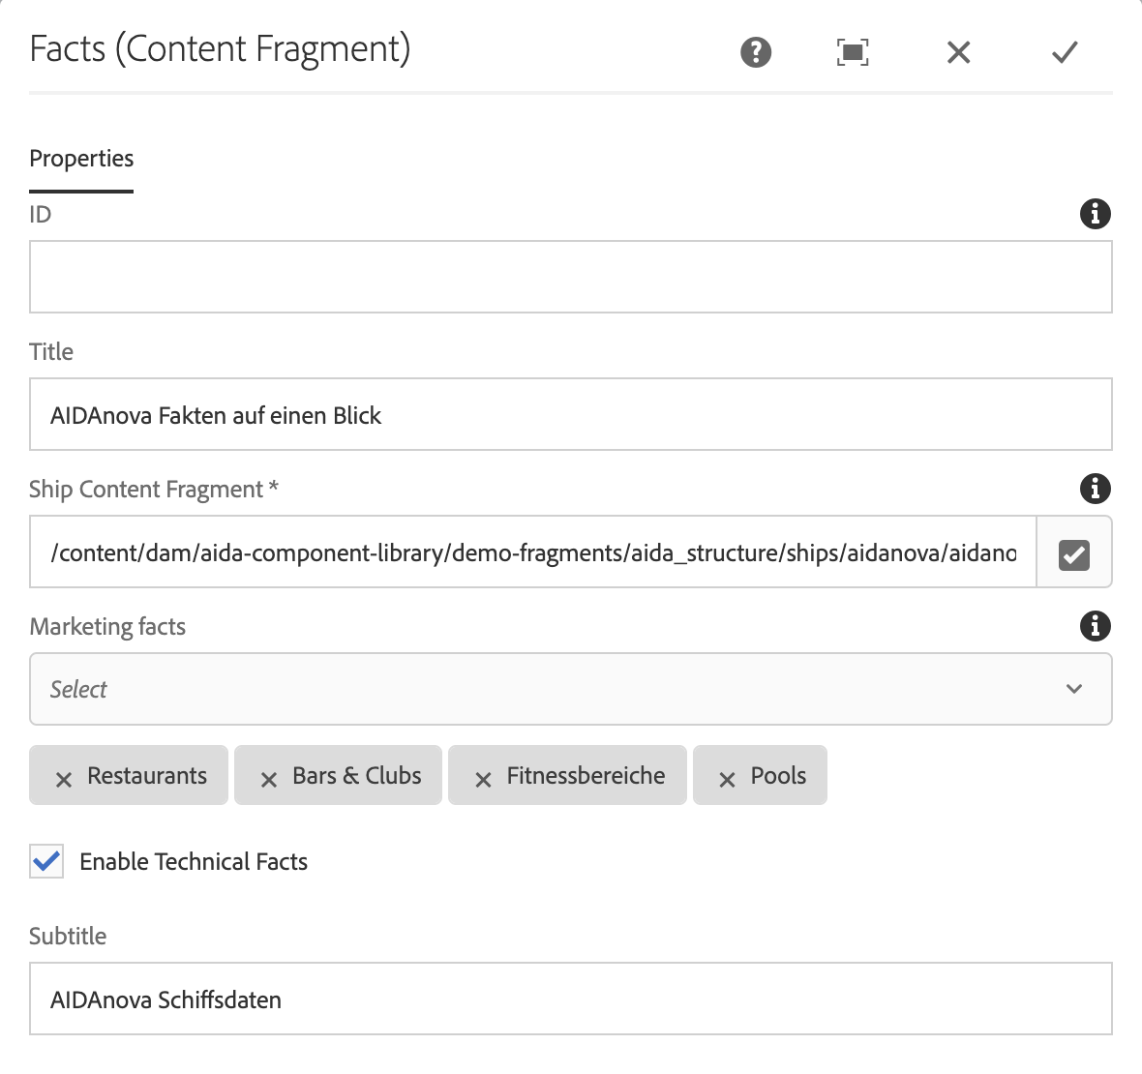Open the help icon in dialog header
Image resolution: width=1142 pixels, height=1074 pixels.
point(756,52)
